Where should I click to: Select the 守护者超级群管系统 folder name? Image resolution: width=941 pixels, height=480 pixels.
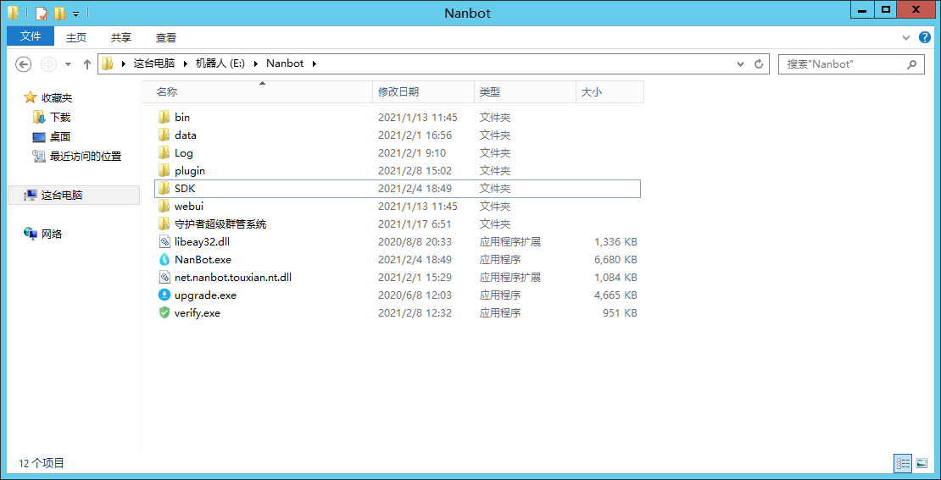pyautogui.click(x=220, y=224)
